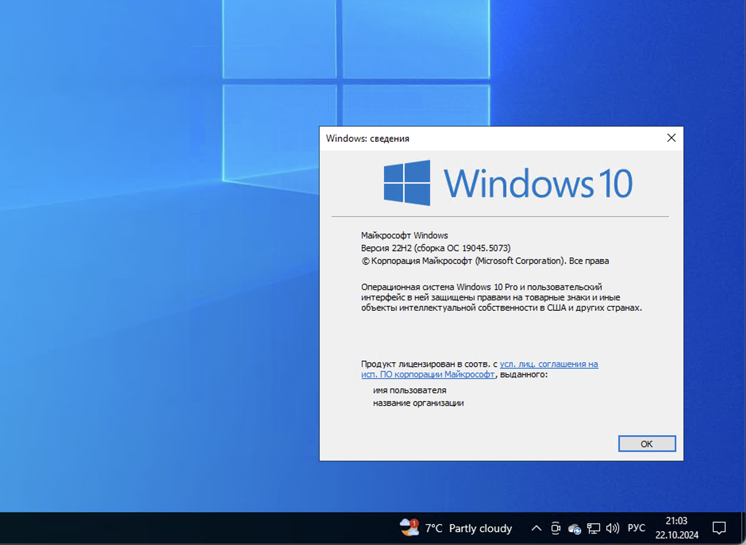This screenshot has height=545, width=746.
Task: Click the РУС language indicator
Action: pos(637,528)
